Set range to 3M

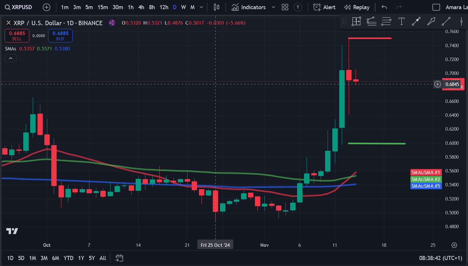coord(44,258)
